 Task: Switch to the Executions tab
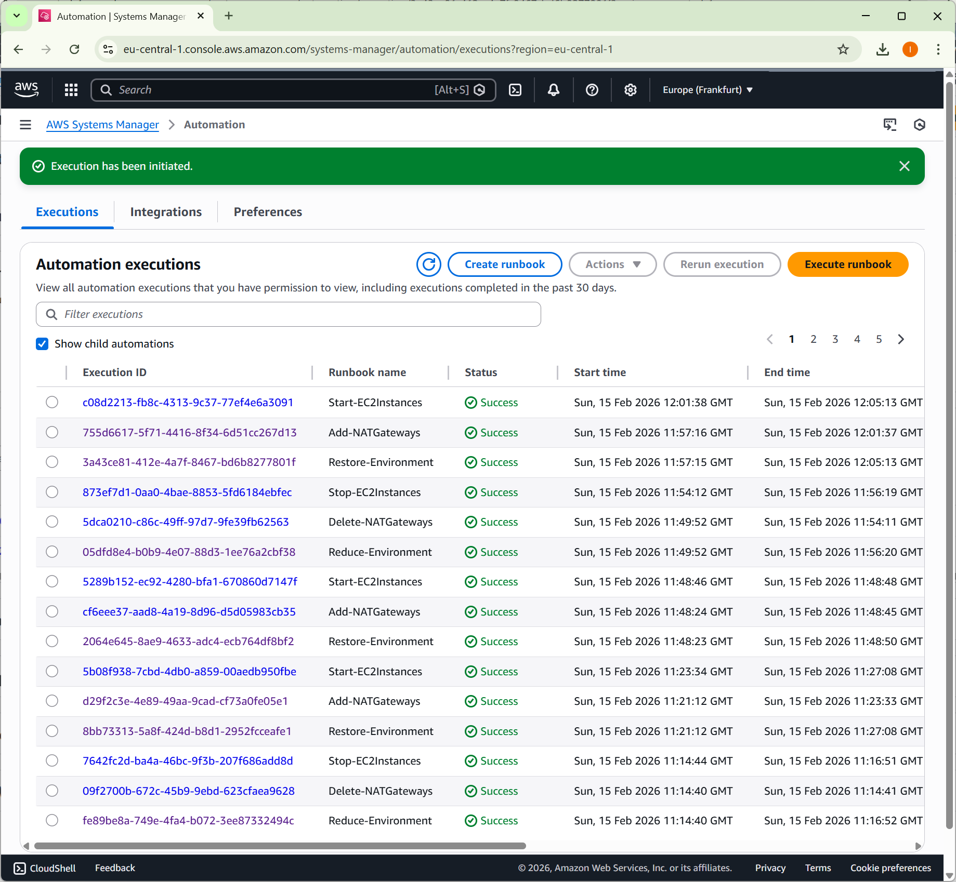67,212
